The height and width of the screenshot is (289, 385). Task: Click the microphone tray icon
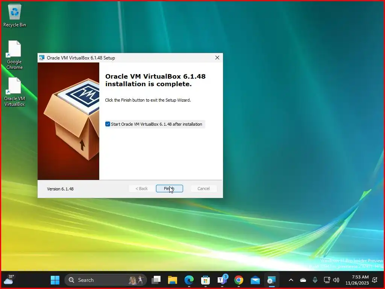click(315, 280)
